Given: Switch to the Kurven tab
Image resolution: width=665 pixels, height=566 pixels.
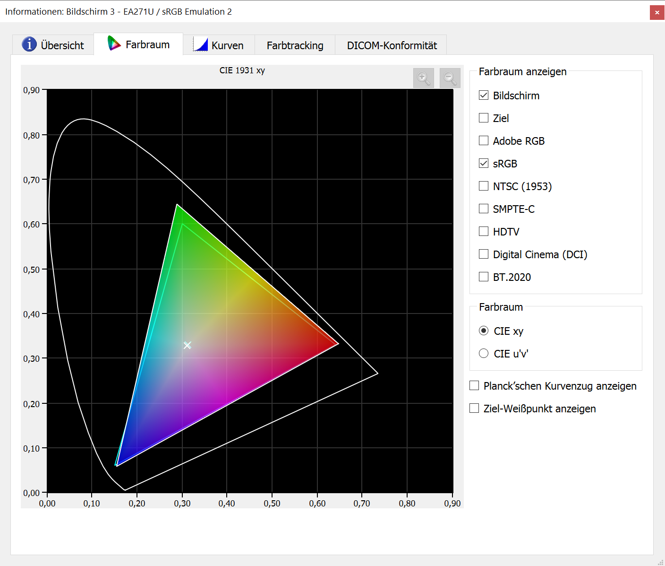Looking at the screenshot, I should coord(219,45).
